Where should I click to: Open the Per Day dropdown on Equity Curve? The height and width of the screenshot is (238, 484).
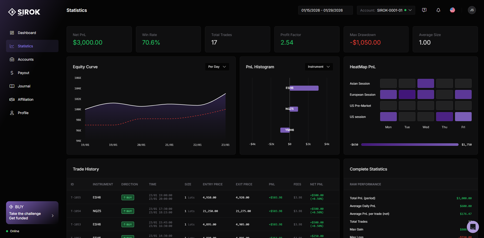(x=217, y=67)
